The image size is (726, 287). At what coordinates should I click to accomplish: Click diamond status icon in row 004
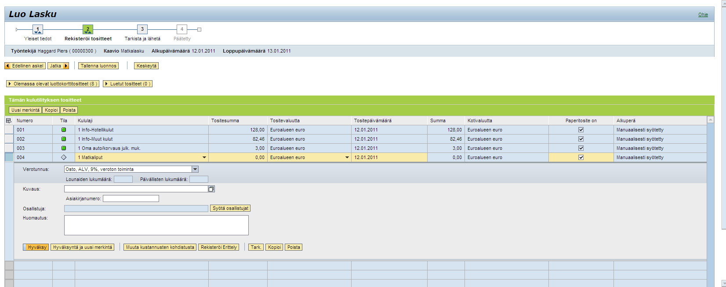tap(64, 157)
